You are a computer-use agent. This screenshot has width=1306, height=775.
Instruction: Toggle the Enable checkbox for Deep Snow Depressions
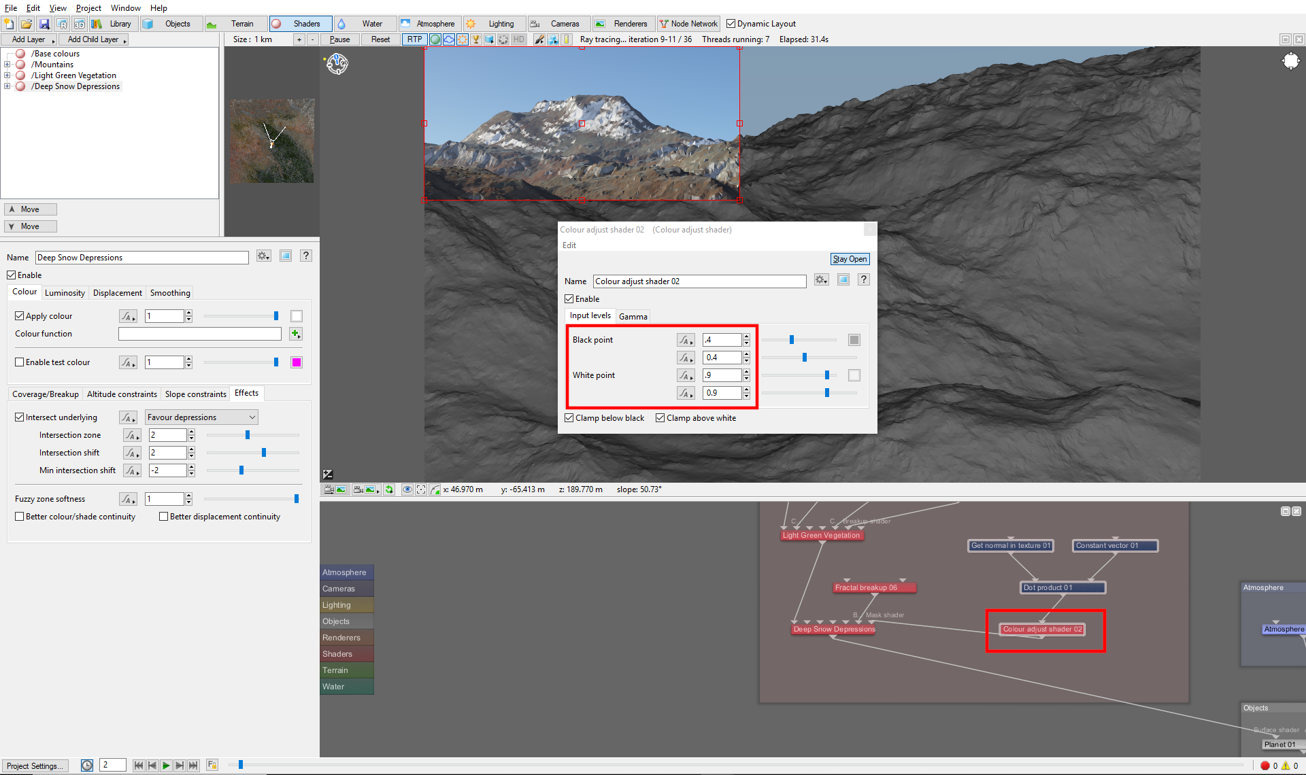click(x=12, y=275)
